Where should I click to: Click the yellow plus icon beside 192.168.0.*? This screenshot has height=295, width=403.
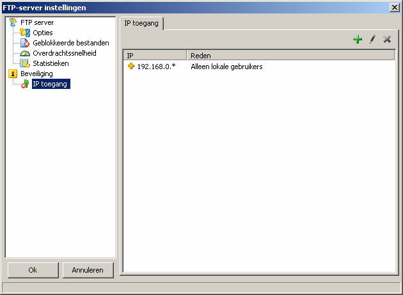click(131, 66)
